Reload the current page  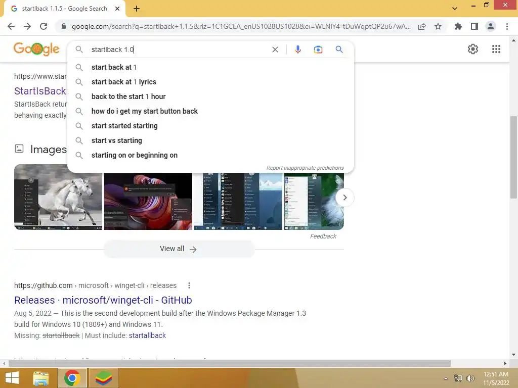pos(44,26)
